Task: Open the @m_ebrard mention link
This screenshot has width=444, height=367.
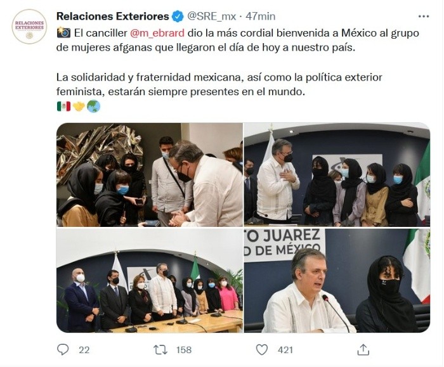Action: coord(157,33)
